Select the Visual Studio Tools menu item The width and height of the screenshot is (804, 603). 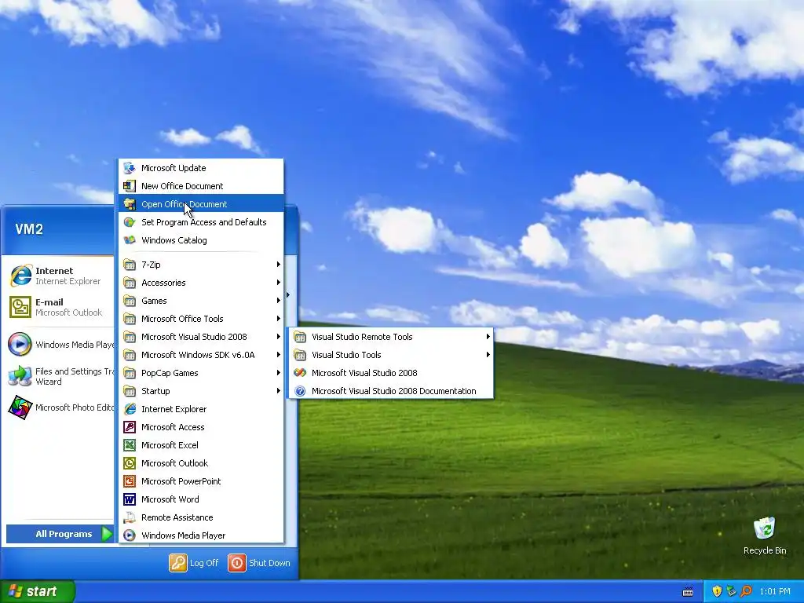click(x=391, y=355)
